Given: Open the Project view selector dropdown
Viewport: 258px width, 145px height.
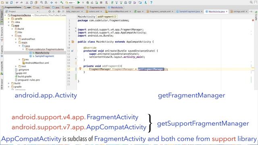Looking at the screenshot, I should (22, 12).
